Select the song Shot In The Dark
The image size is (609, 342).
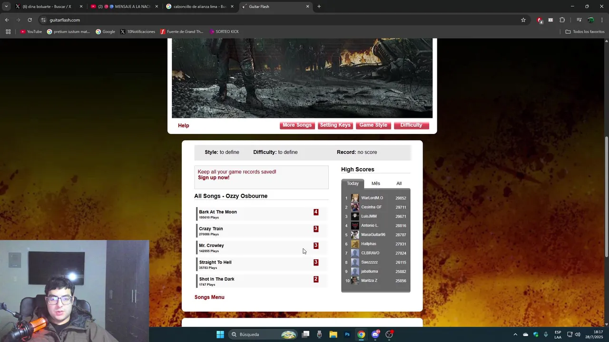[261, 281]
